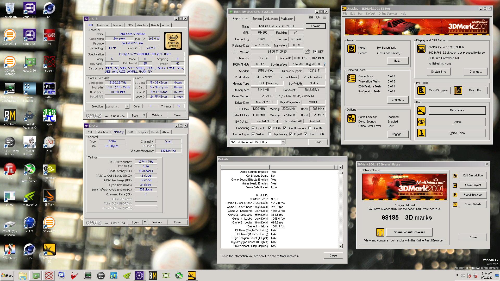500x281 pixels.
Task: Open the Advanced tab in GPU-Z
Action: 272,19
